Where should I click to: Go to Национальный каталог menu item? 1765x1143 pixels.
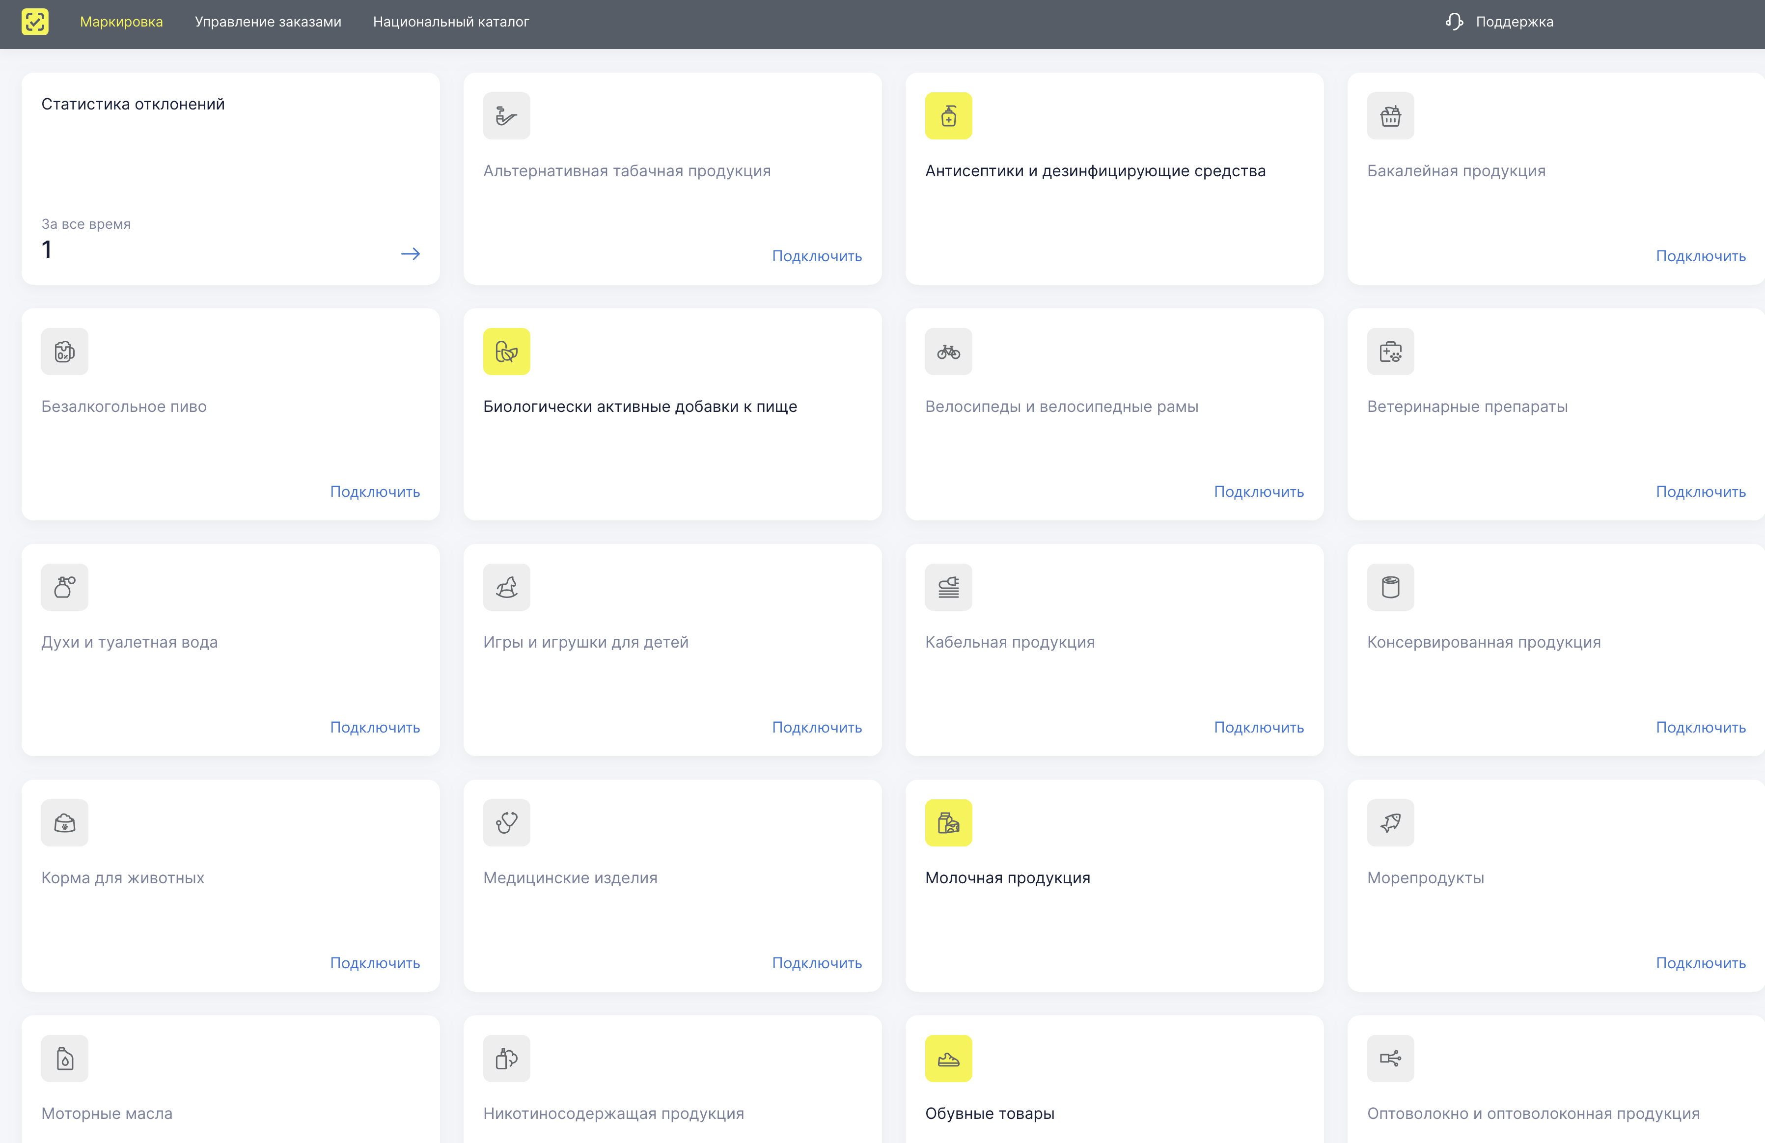click(451, 22)
